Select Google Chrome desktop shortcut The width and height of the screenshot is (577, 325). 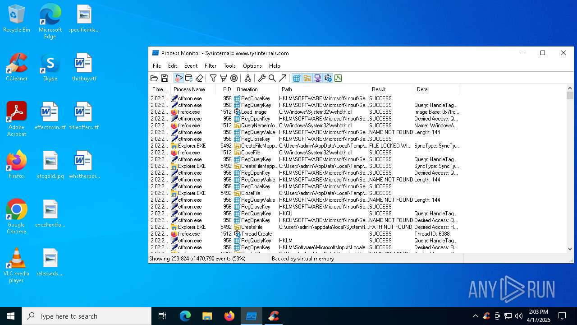[17, 216]
